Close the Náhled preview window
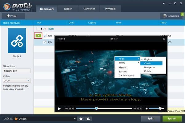 click(x=164, y=39)
